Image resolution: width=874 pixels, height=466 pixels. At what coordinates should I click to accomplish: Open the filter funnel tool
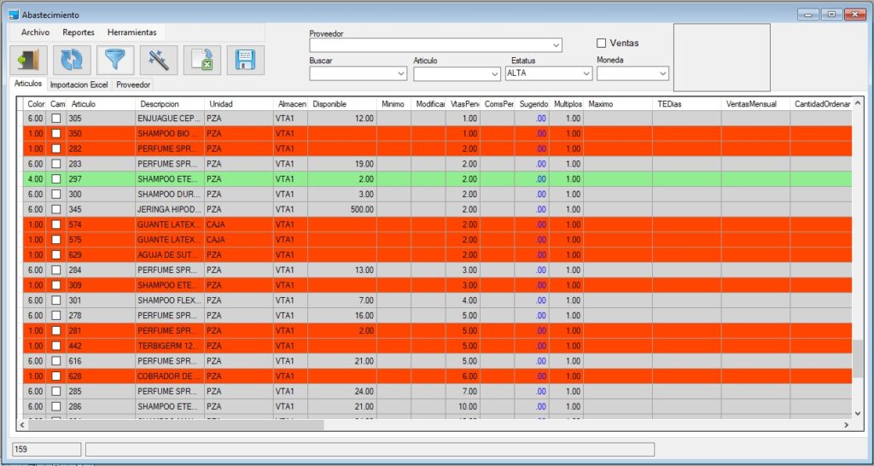pyautogui.click(x=115, y=60)
